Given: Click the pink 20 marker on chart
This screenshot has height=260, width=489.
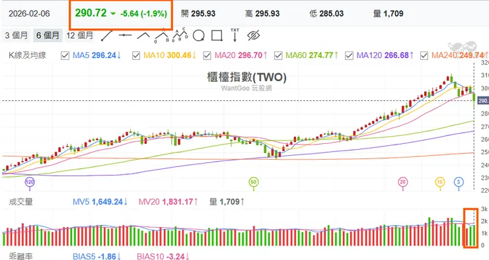Looking at the screenshot, I should tap(402, 183).
